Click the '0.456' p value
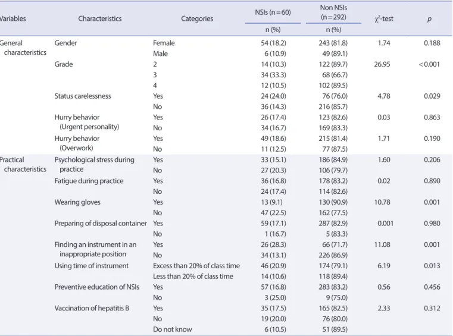This screenshot has height=336, width=453. point(432,287)
